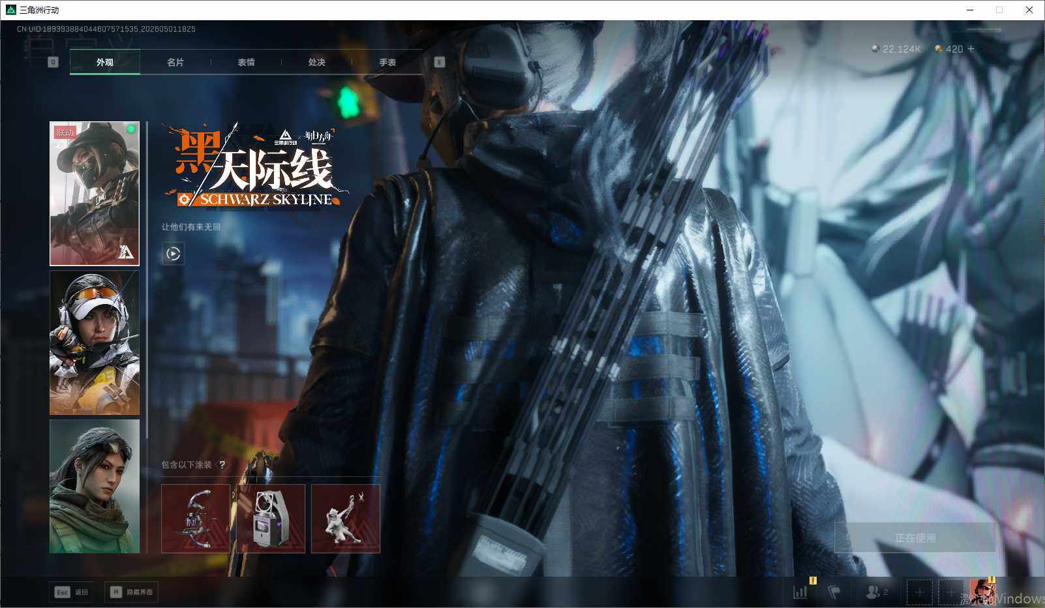Open the 外观 appearance tab
Image resolution: width=1045 pixels, height=608 pixels.
coord(105,62)
